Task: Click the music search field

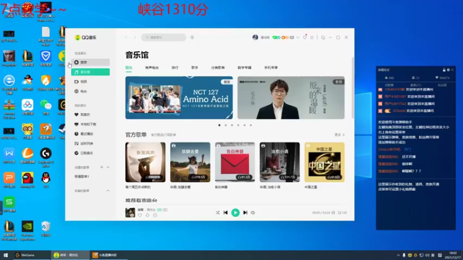Action: 164,38
